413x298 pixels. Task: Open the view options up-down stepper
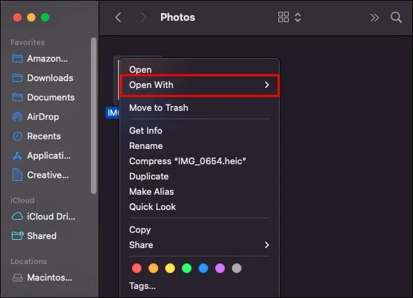click(298, 17)
